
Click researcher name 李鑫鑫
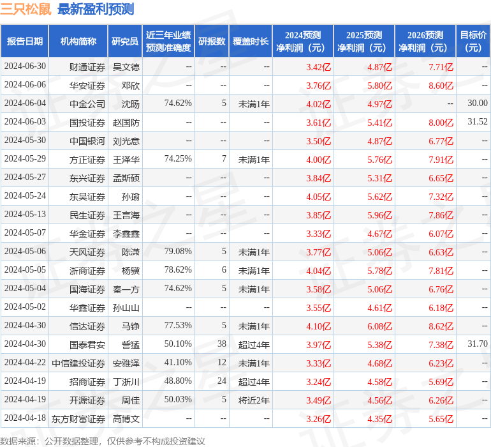coord(126,233)
